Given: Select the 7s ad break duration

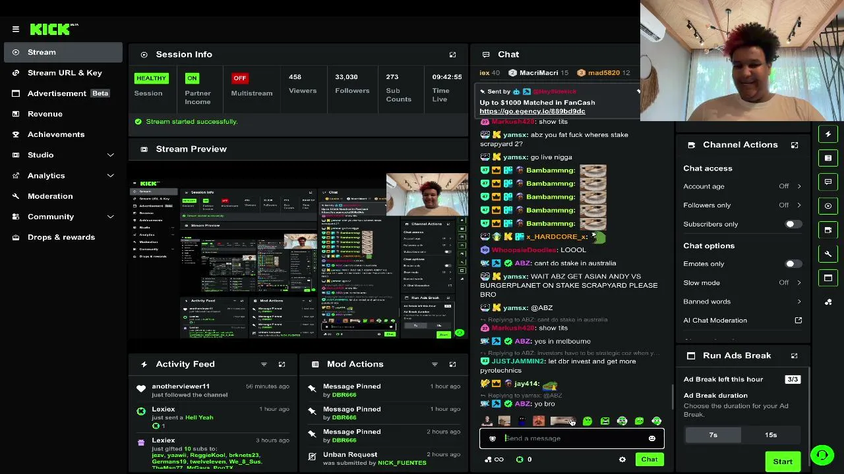Looking at the screenshot, I should click(713, 435).
